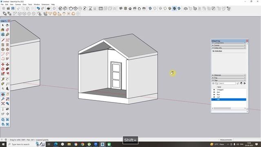
Task: Select the Orbit tool
Action: click(3, 94)
